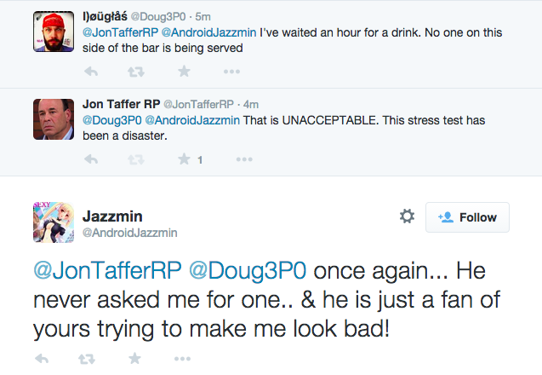
Task: Follow the Jazzmin account
Action: 467,217
